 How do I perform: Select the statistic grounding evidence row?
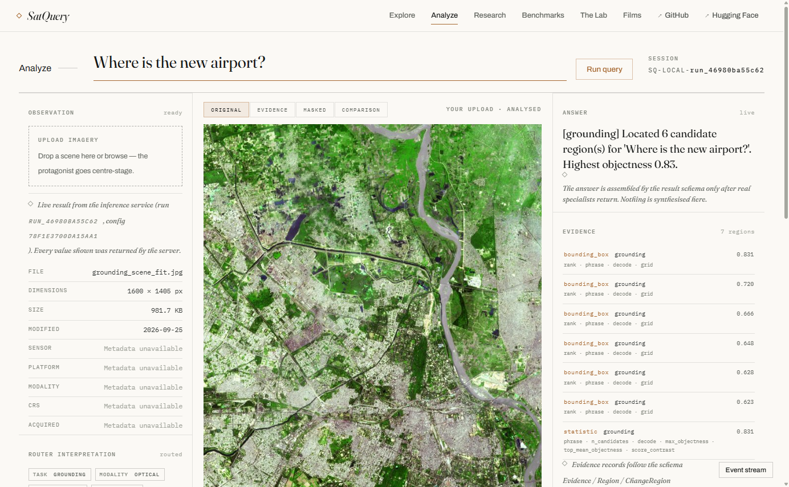pyautogui.click(x=658, y=441)
